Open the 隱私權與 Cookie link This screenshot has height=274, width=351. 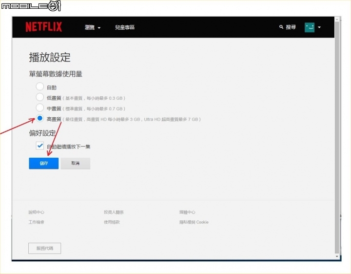pos(194,222)
